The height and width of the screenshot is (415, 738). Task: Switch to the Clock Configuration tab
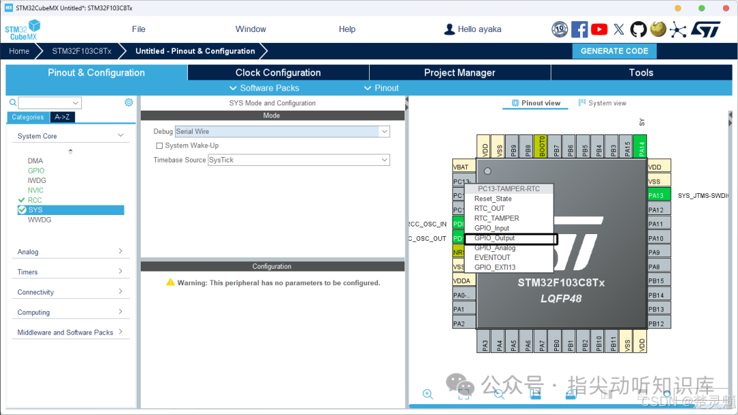(x=278, y=72)
